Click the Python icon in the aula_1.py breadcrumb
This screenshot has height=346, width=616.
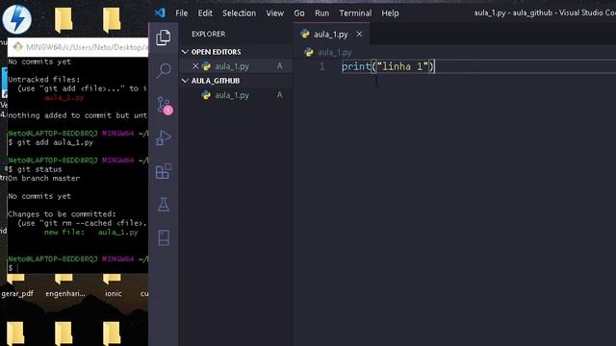coord(309,52)
